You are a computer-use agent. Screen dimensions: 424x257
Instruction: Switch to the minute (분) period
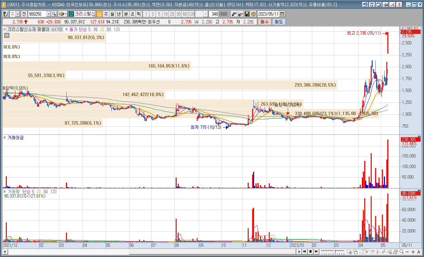click(x=126, y=14)
